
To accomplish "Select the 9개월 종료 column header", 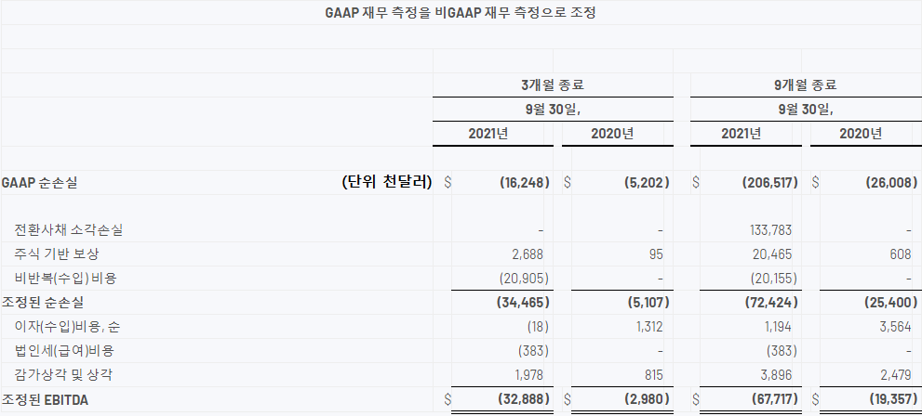I will pos(806,85).
